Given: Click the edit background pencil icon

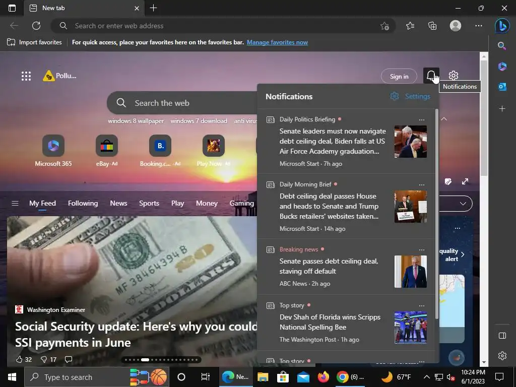Looking at the screenshot, I should tap(448, 181).
